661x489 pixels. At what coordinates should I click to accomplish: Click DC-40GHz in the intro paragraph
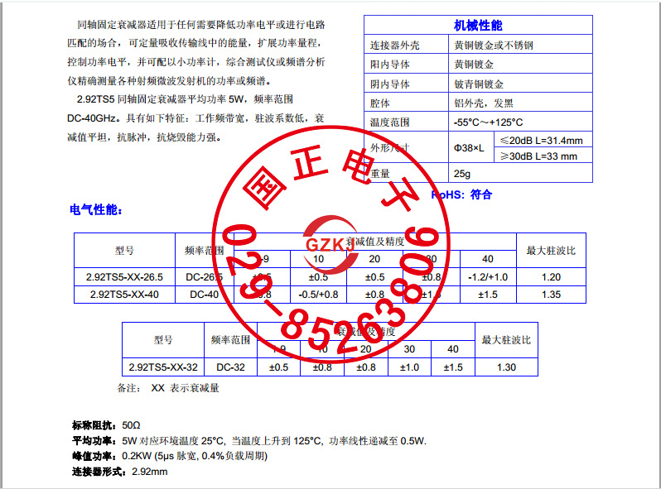[x=90, y=118]
